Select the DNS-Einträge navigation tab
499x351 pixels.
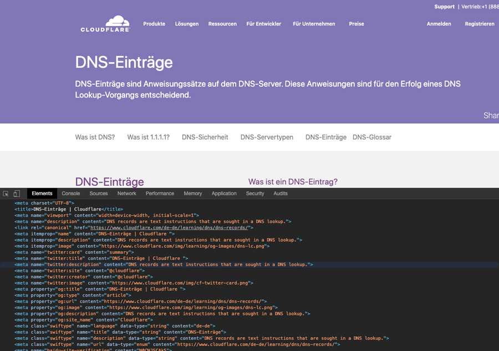[326, 137]
